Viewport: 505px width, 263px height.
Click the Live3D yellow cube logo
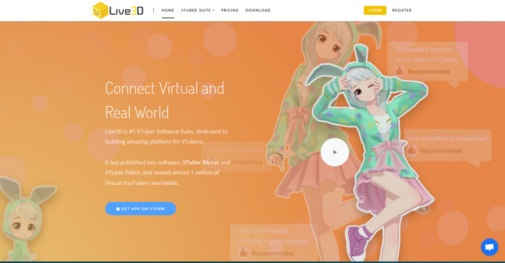(x=100, y=10)
